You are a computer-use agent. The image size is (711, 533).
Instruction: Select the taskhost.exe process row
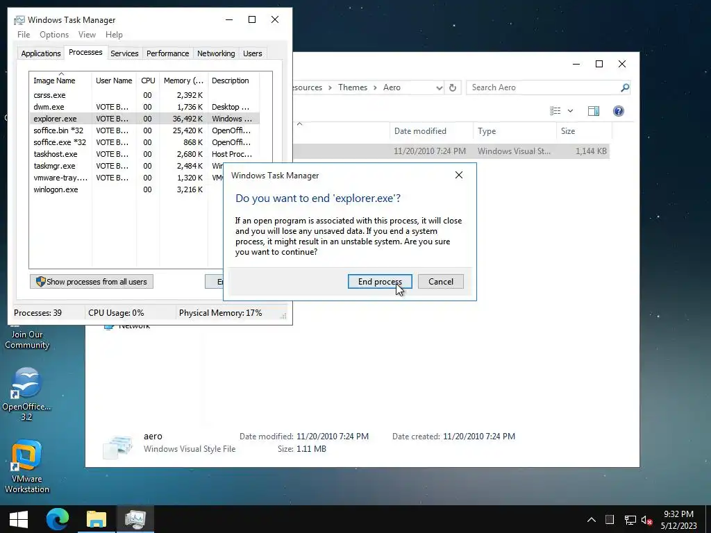point(144,154)
